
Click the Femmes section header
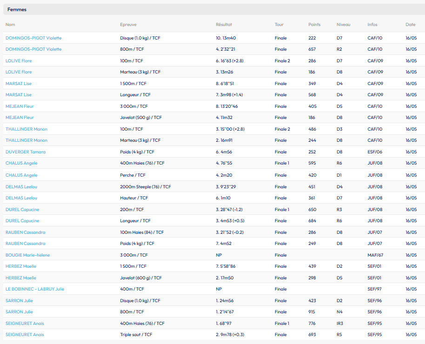[17, 9]
